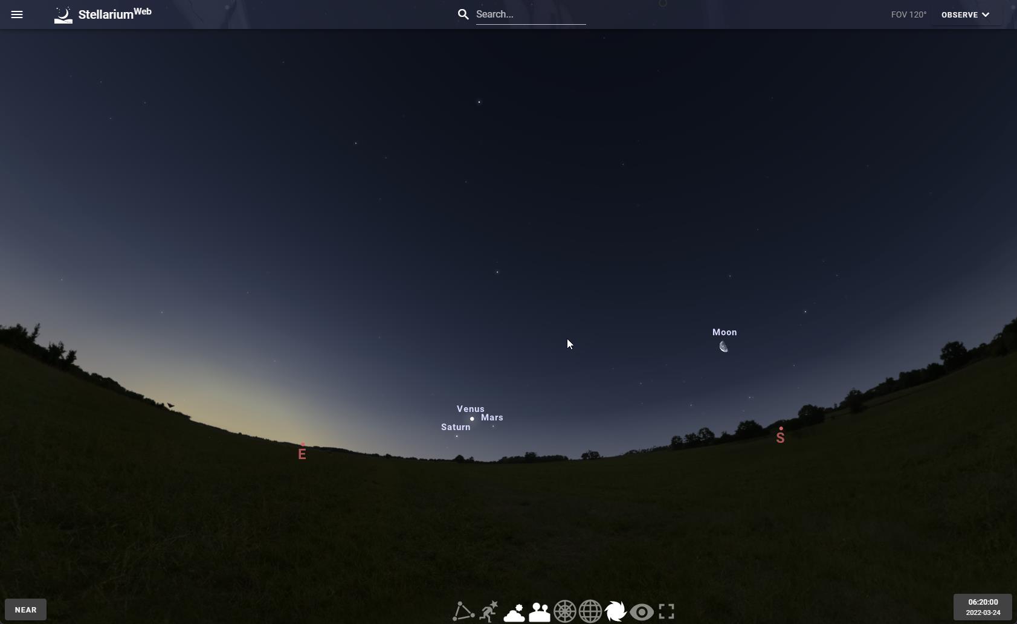Open the date and time picker
The width and height of the screenshot is (1017, 624).
[x=983, y=607]
